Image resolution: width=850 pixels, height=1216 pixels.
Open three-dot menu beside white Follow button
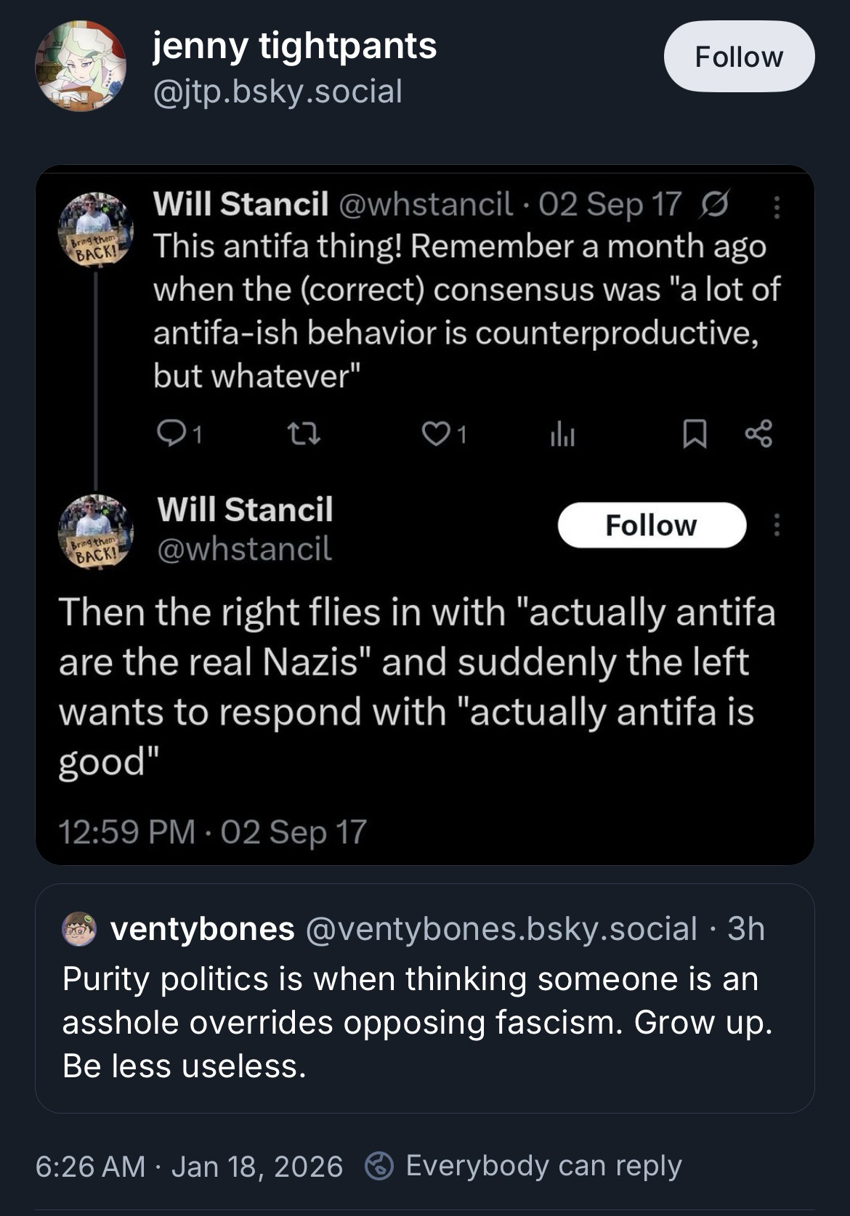click(777, 524)
